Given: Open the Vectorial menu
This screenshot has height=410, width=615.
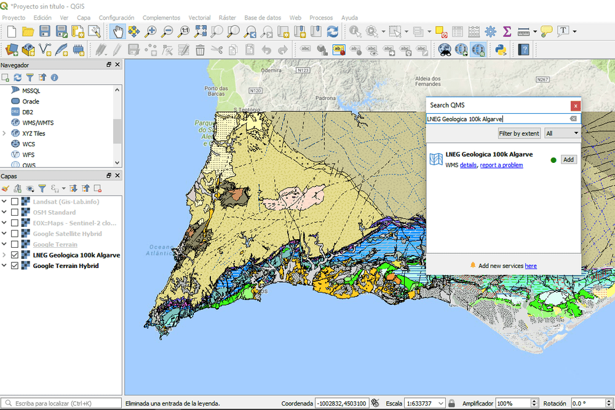Looking at the screenshot, I should [199, 17].
